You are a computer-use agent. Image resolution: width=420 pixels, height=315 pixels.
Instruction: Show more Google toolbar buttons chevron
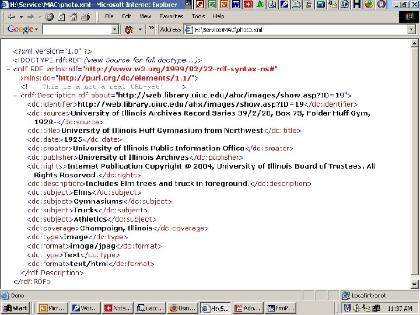(152, 27)
